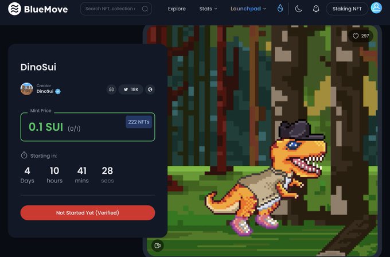390x257 pixels.
Task: Open the Twitter 18K link
Action: (x=131, y=89)
